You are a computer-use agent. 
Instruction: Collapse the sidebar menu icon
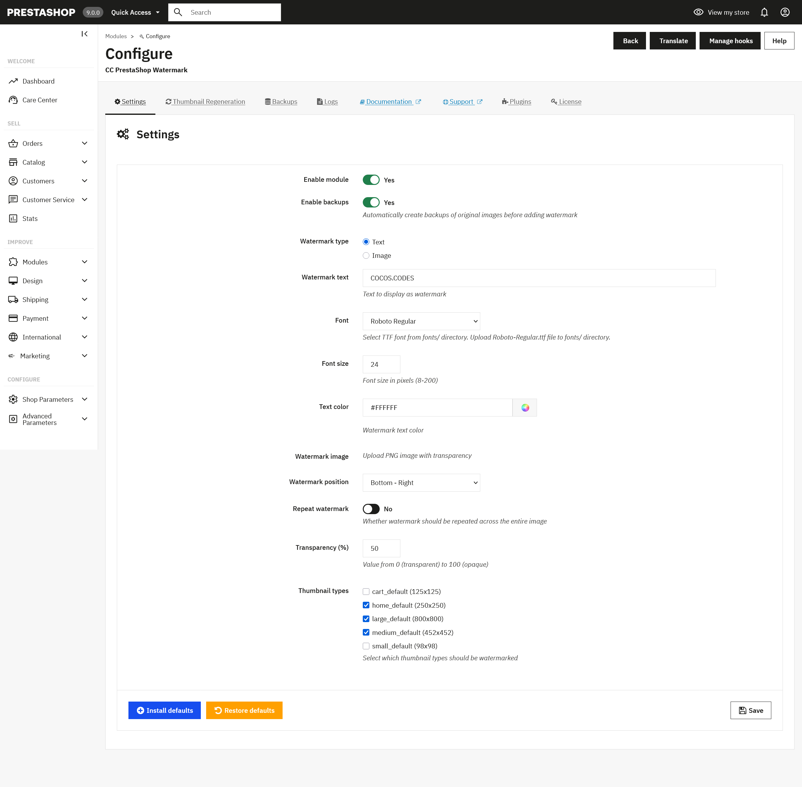84,34
